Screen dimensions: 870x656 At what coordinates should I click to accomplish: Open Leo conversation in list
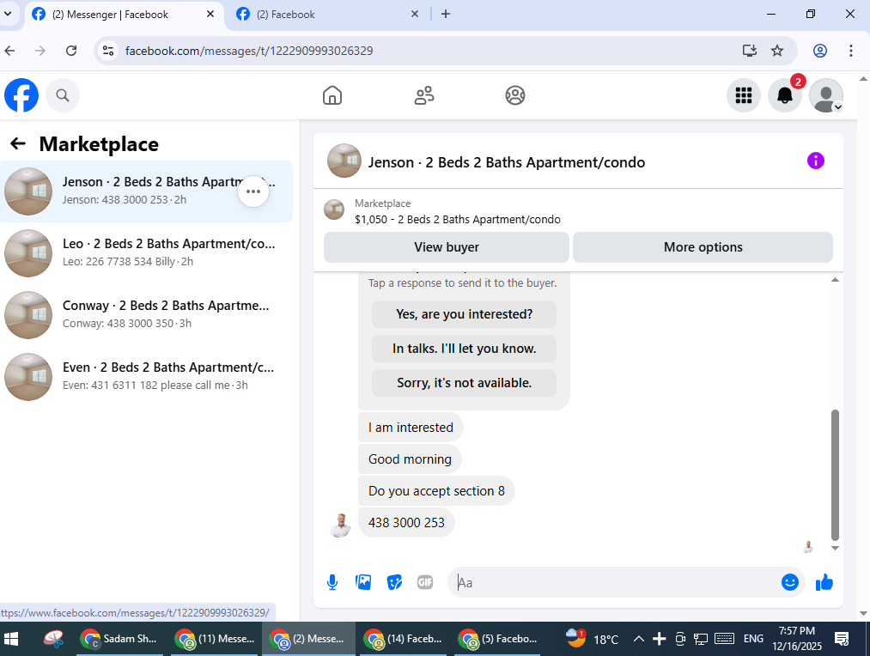point(147,253)
